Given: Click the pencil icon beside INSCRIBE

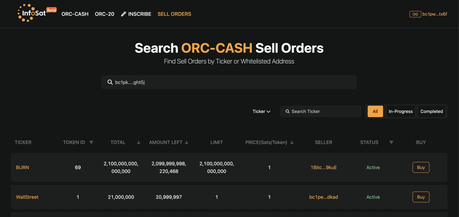Looking at the screenshot, I should tap(124, 14).
